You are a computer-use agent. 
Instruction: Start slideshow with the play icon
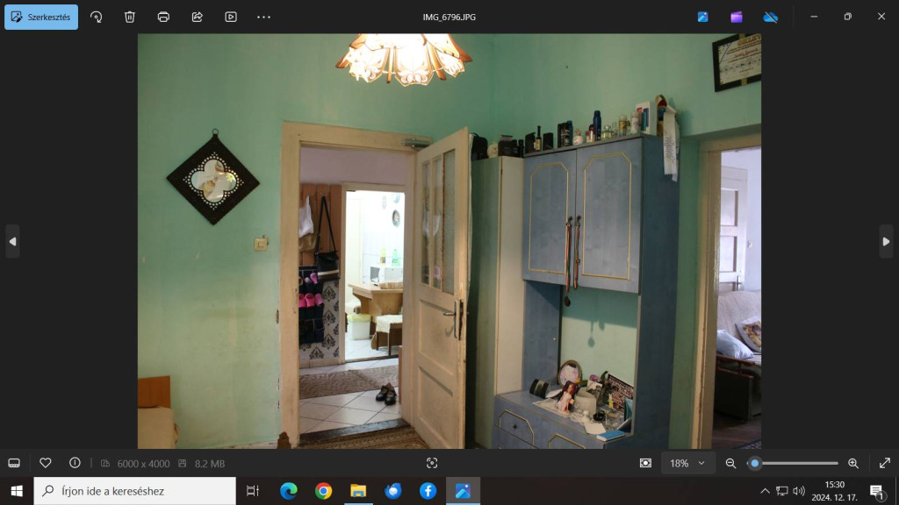231,17
